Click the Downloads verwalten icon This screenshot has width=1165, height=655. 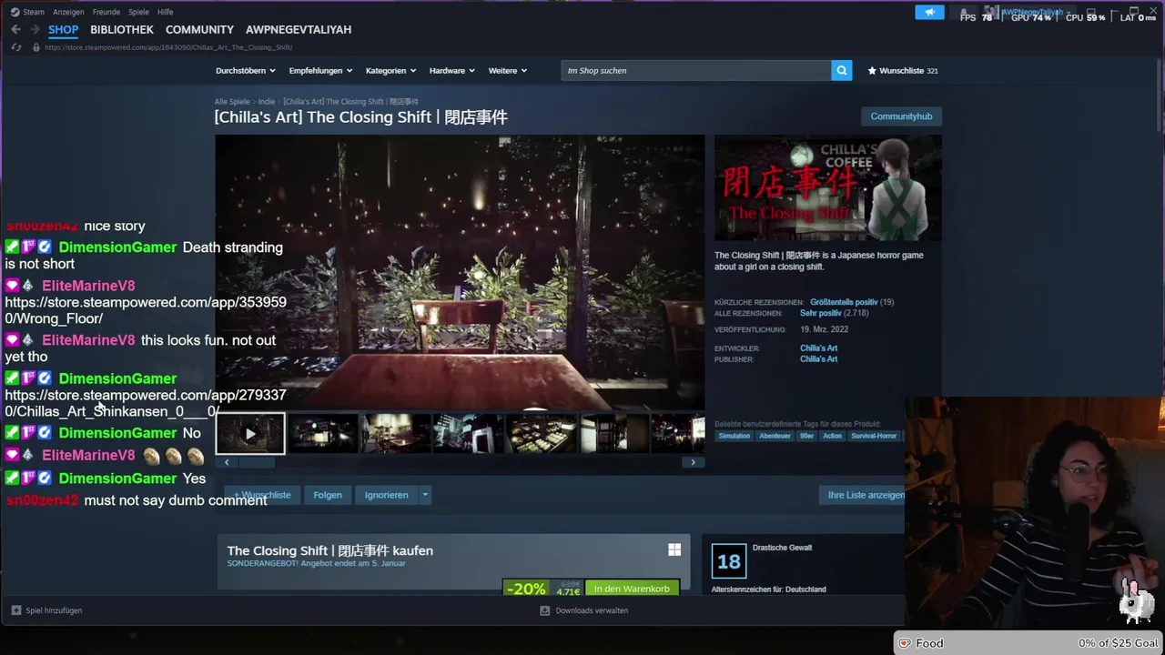pyautogui.click(x=544, y=610)
